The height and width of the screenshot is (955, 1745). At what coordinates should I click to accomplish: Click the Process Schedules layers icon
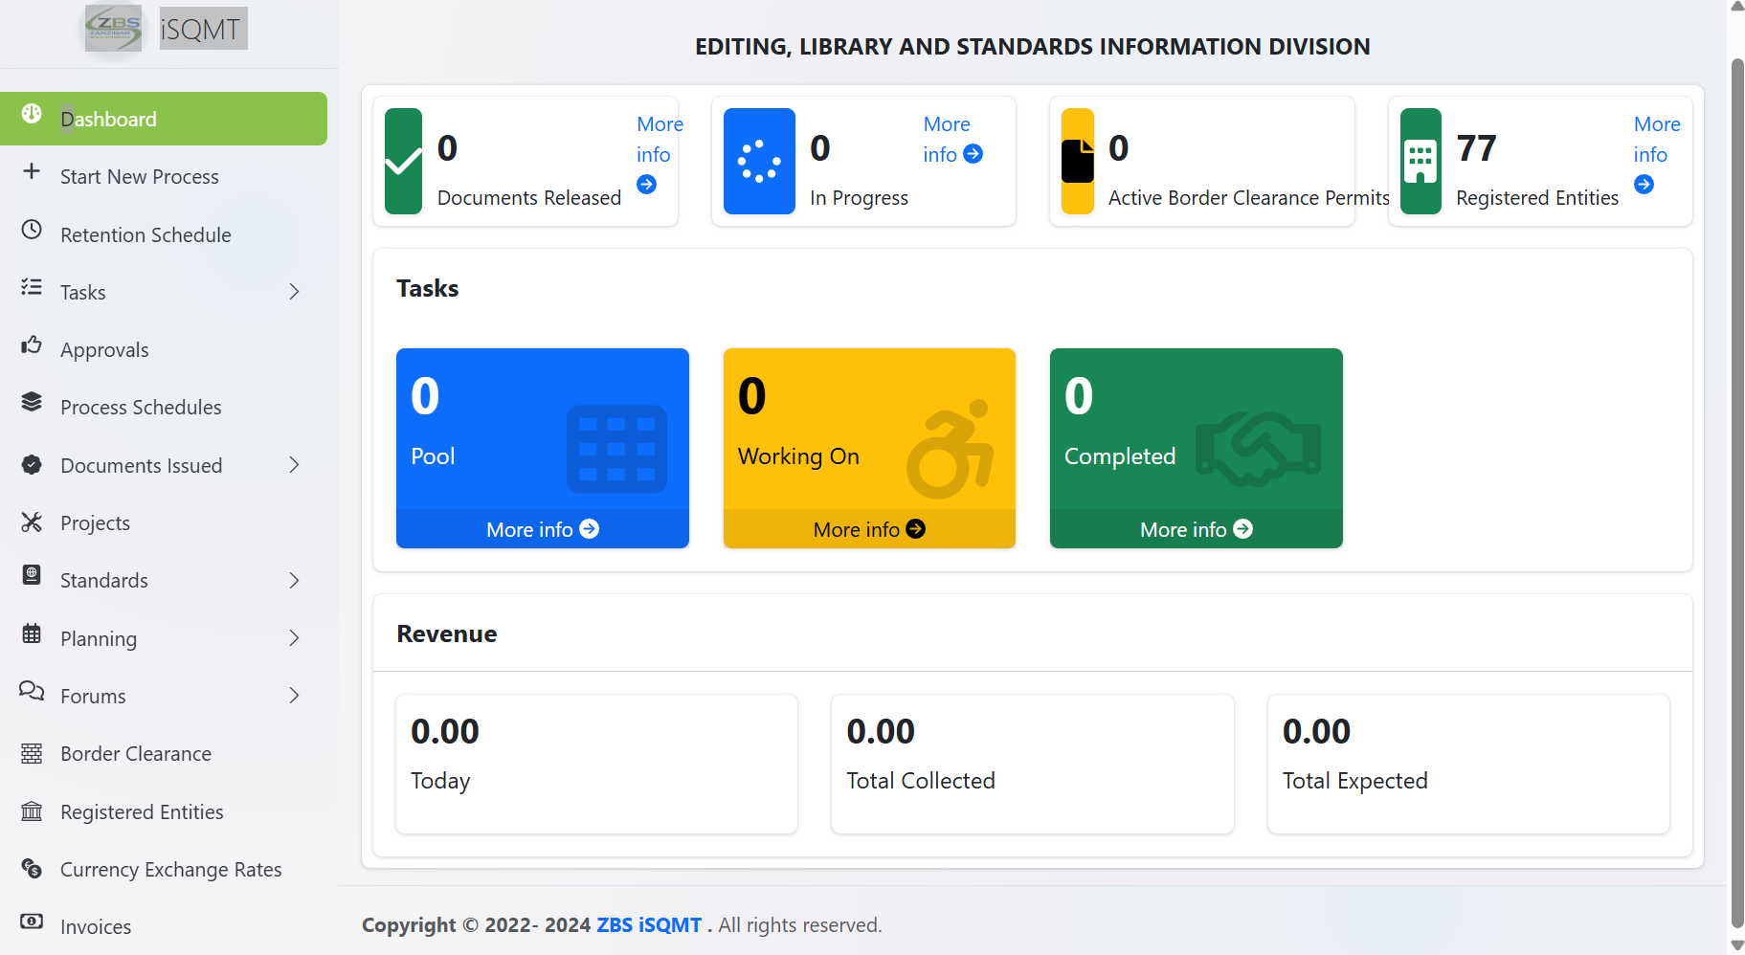coord(32,403)
